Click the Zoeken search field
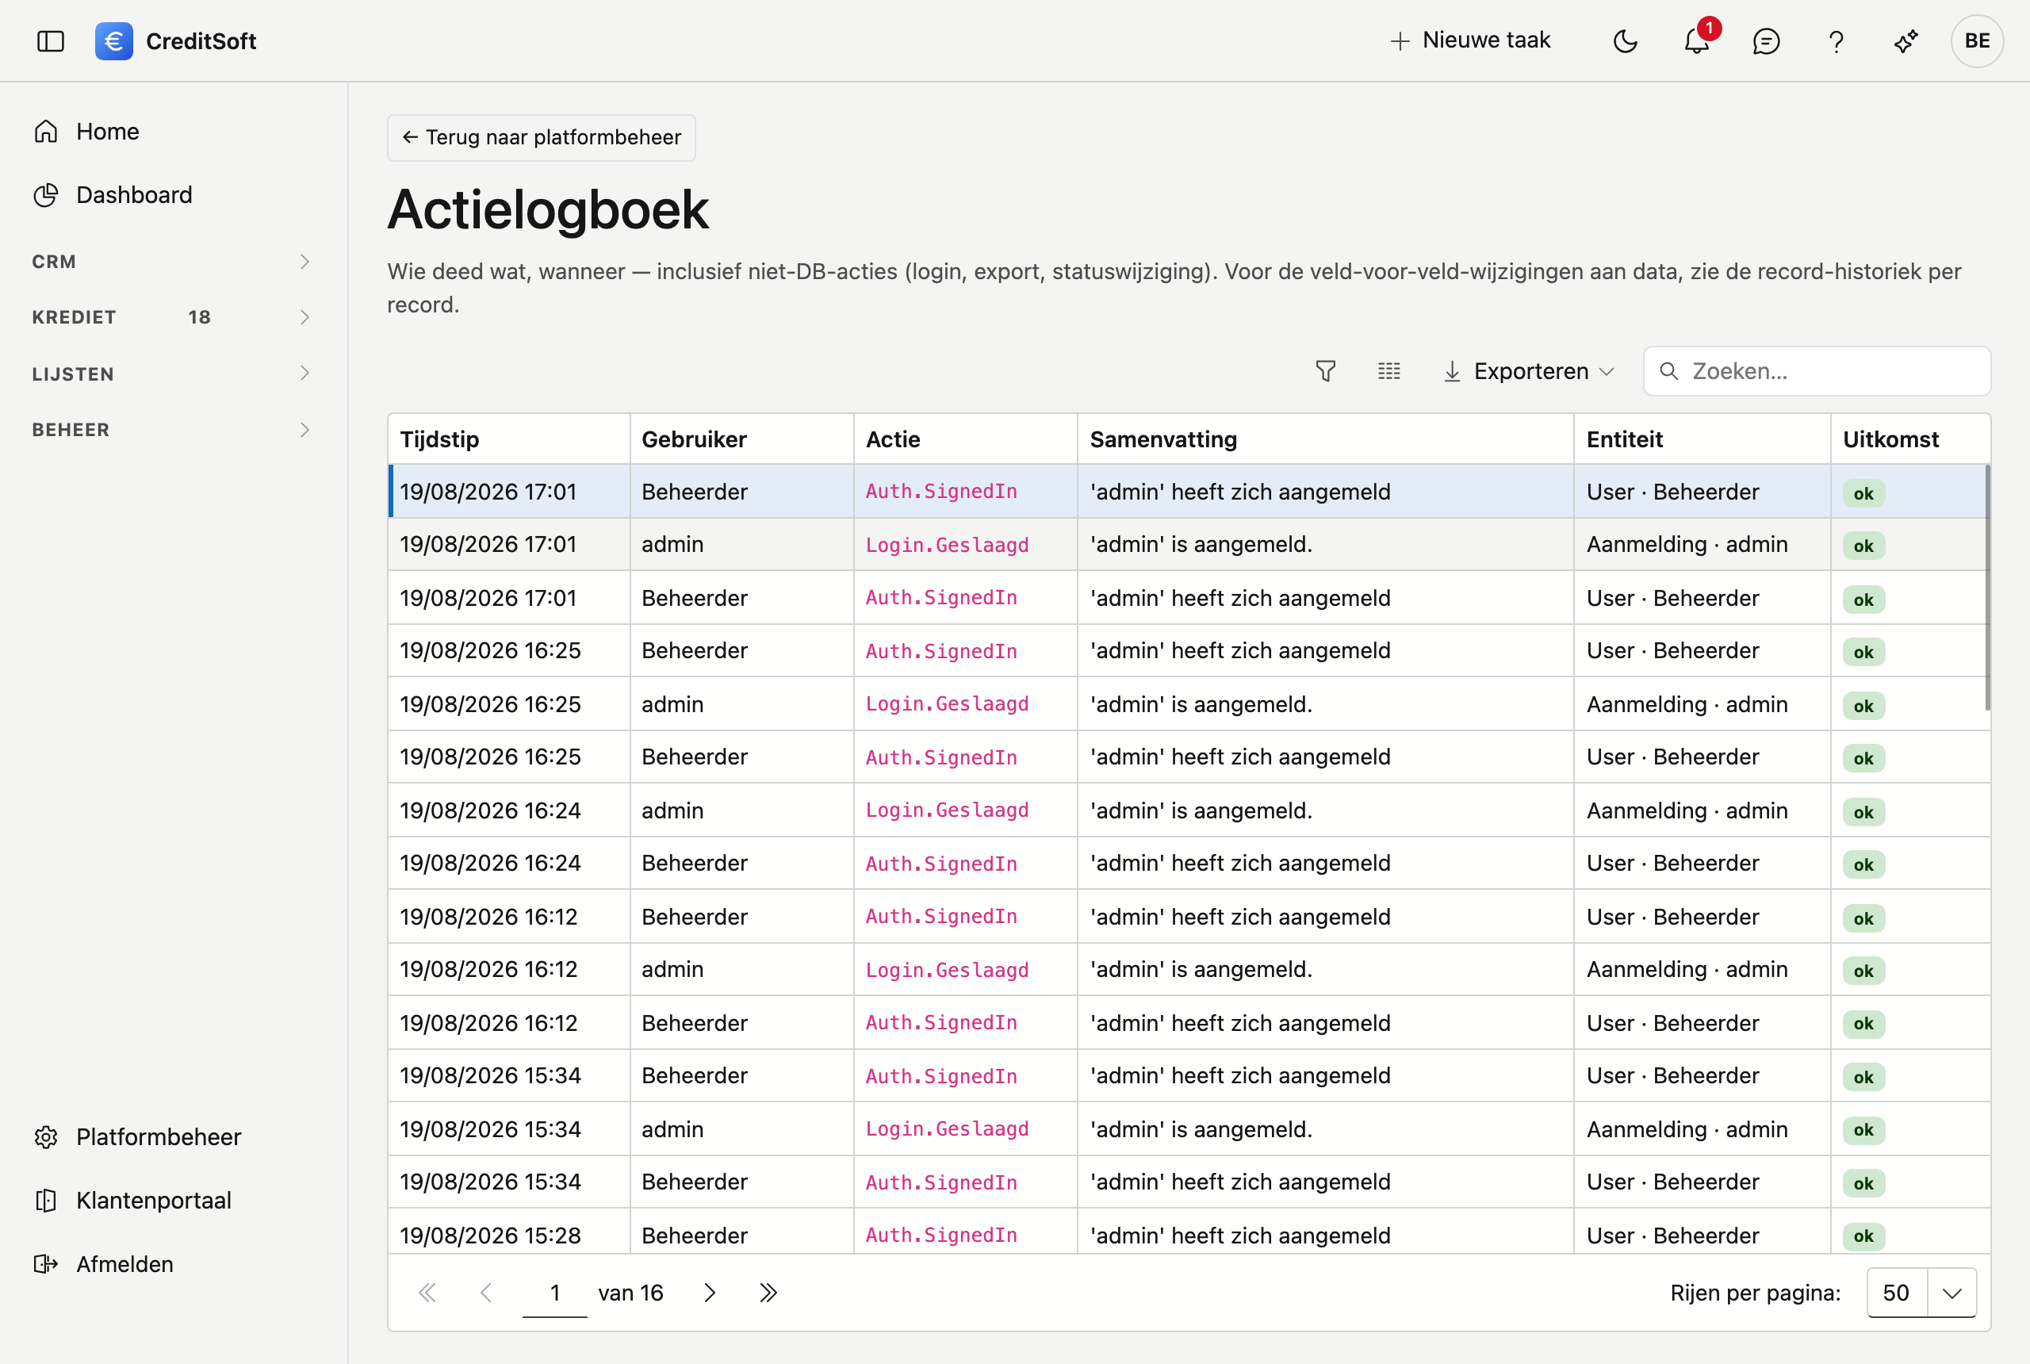The image size is (2030, 1364). [1817, 371]
